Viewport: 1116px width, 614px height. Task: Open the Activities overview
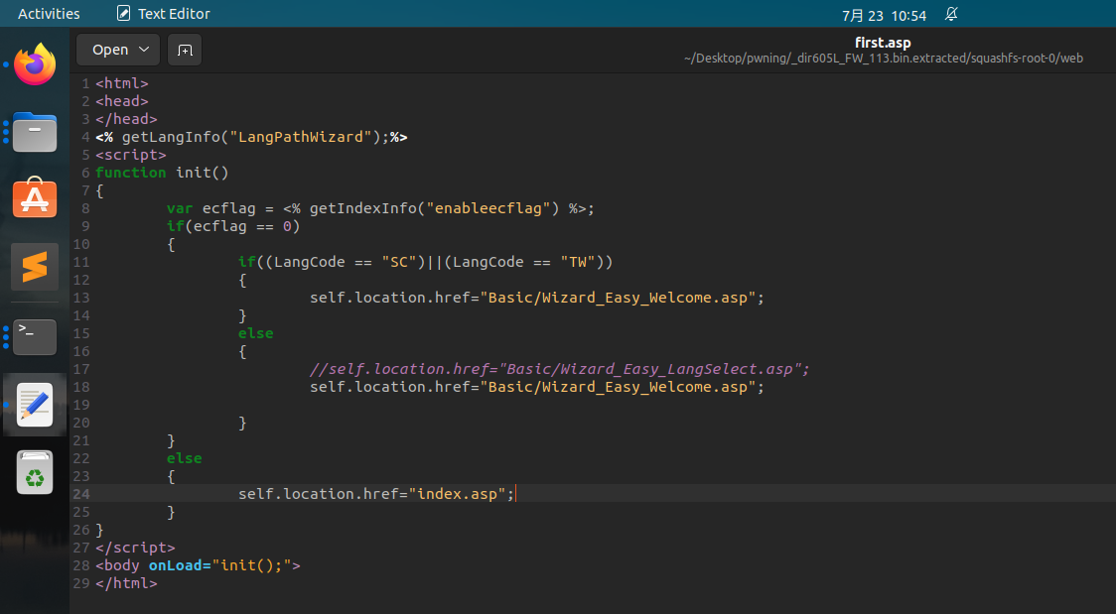click(x=49, y=14)
